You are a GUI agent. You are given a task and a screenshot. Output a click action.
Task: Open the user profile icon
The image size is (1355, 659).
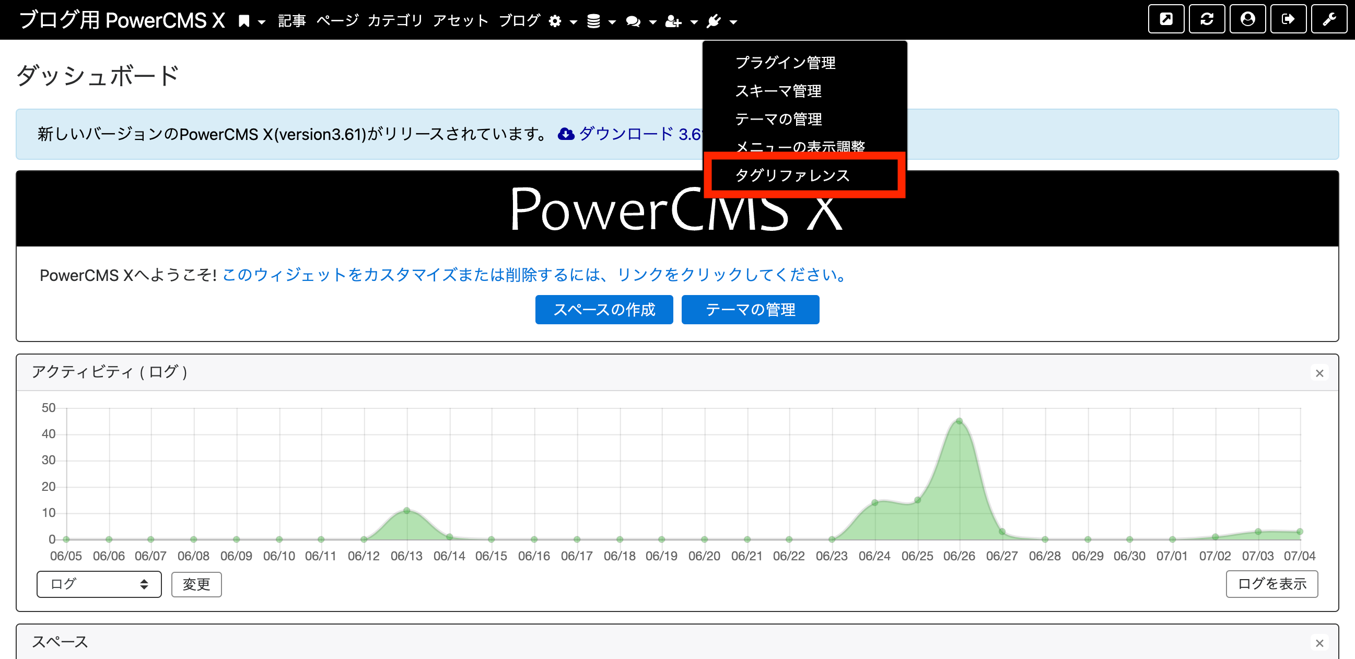coord(1247,19)
